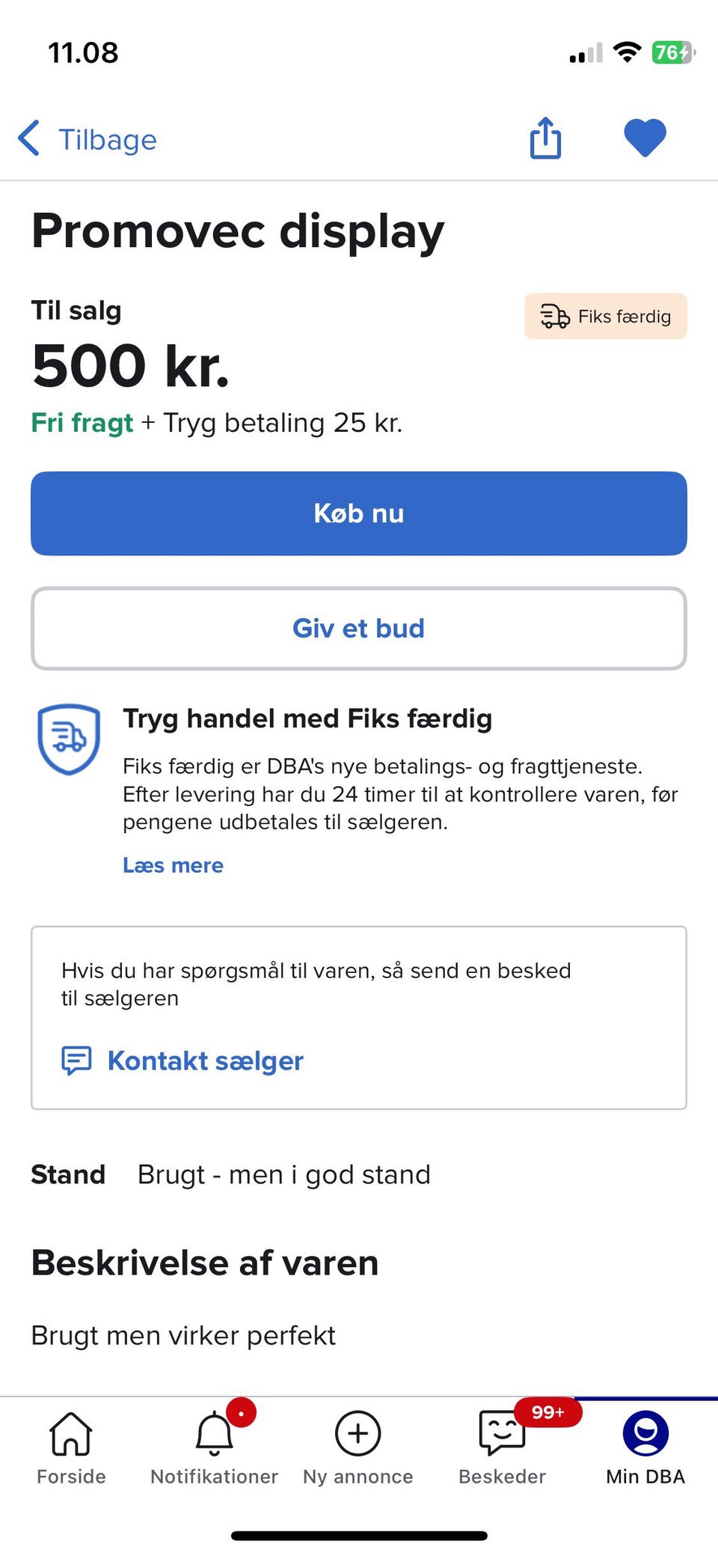
Task: Tap the share icon
Action: 545,138
